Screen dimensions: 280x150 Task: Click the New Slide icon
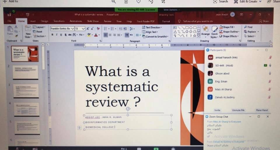28,30
